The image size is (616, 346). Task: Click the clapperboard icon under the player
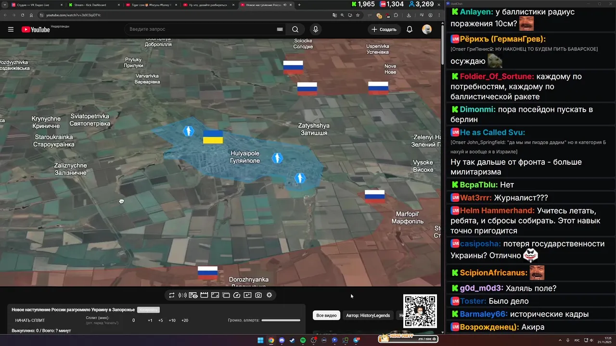coord(204,295)
